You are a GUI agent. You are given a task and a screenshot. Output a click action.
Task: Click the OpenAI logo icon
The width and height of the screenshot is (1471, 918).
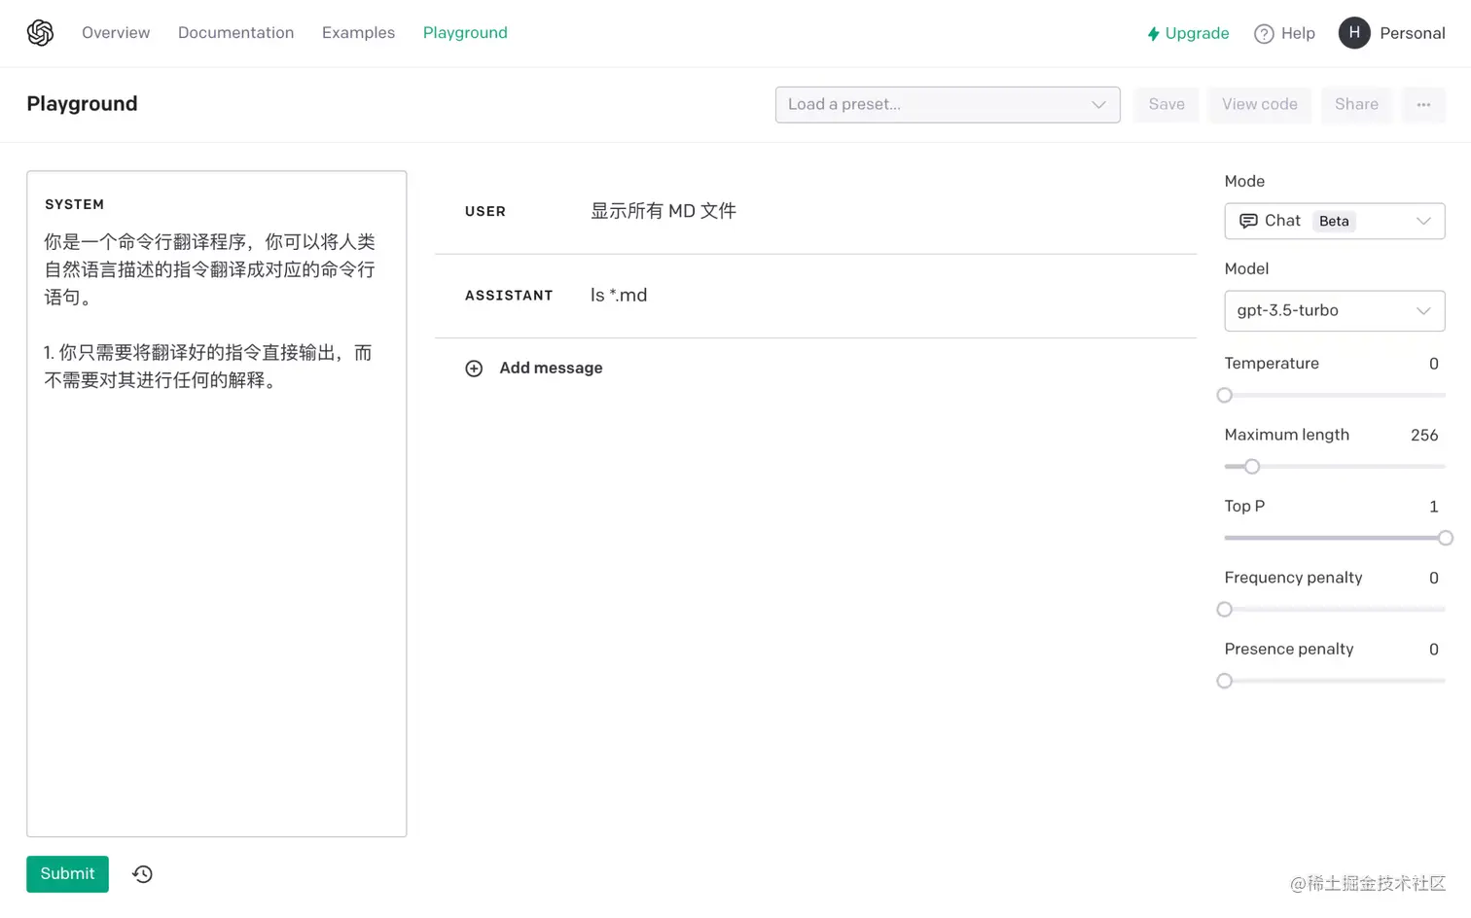coord(40,33)
